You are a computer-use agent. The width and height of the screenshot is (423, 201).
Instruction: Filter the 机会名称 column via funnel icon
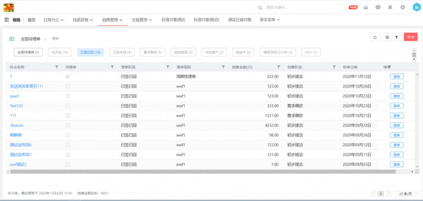[x=57, y=67]
